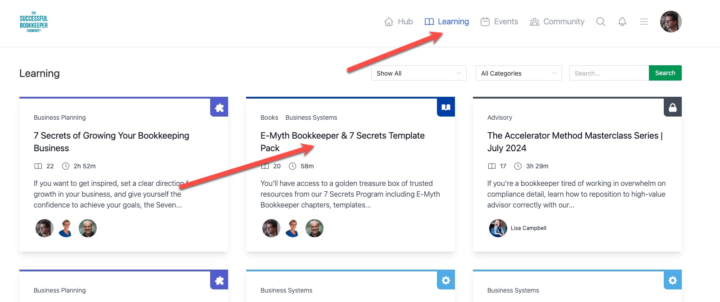Click Business Systems tag, middle second-row card
The width and height of the screenshot is (720, 302).
tap(286, 290)
